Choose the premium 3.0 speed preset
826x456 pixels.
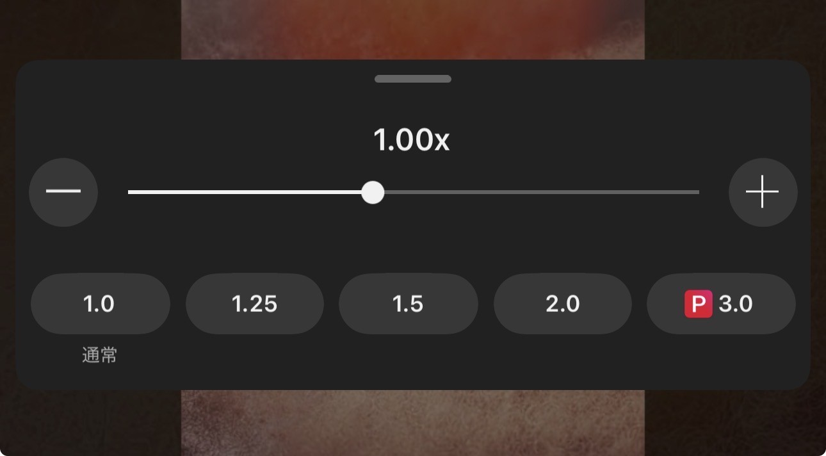(721, 304)
